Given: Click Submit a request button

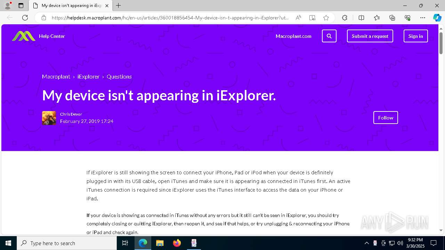Looking at the screenshot, I should (370, 36).
